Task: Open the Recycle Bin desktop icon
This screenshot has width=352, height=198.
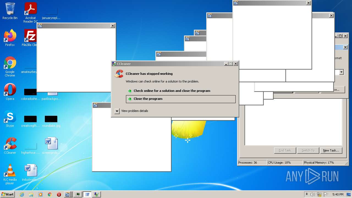Action: [10, 11]
